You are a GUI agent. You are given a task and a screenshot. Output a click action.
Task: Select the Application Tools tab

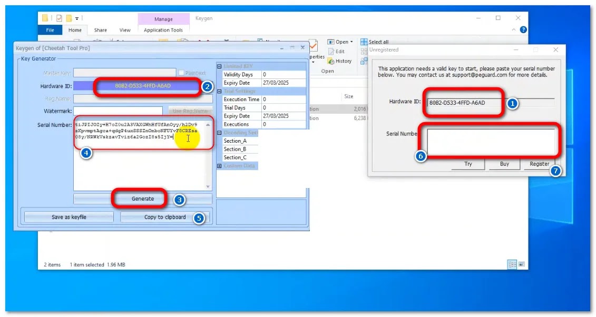click(163, 30)
